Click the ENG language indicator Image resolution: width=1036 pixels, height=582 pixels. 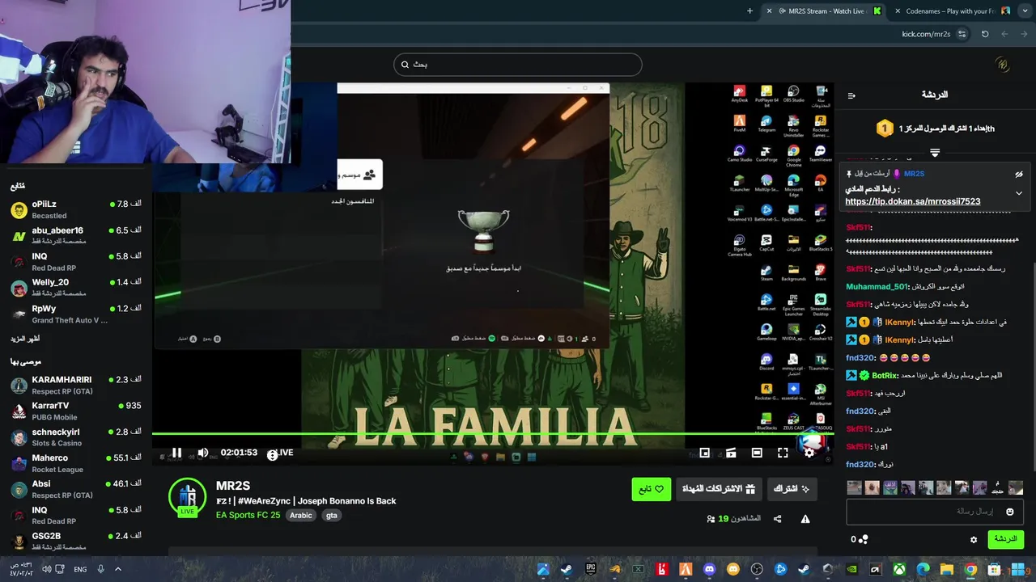tap(80, 569)
